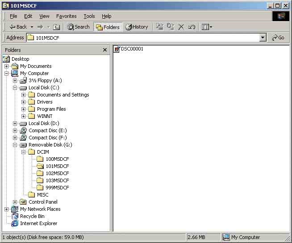This screenshot has width=292, height=243.
Task: Select the Control Panel icon
Action: 23,202
